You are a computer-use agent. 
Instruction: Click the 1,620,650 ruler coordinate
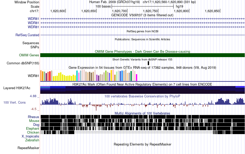[89, 11]
